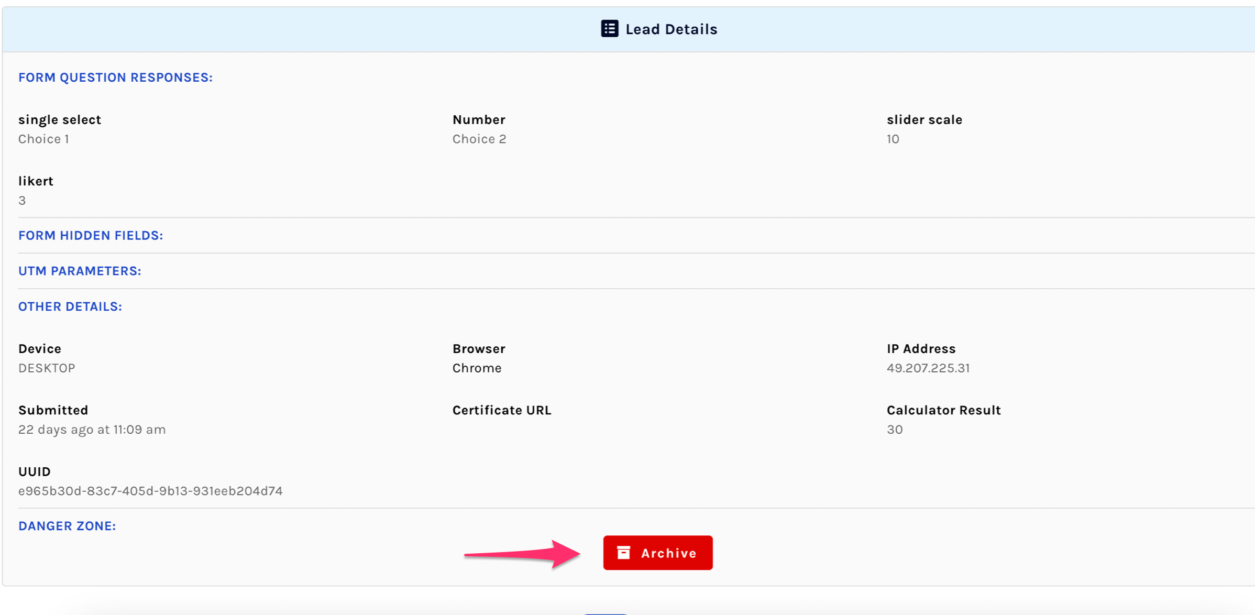Click the Certificate URL label
Image resolution: width=1255 pixels, height=615 pixels.
click(x=501, y=410)
